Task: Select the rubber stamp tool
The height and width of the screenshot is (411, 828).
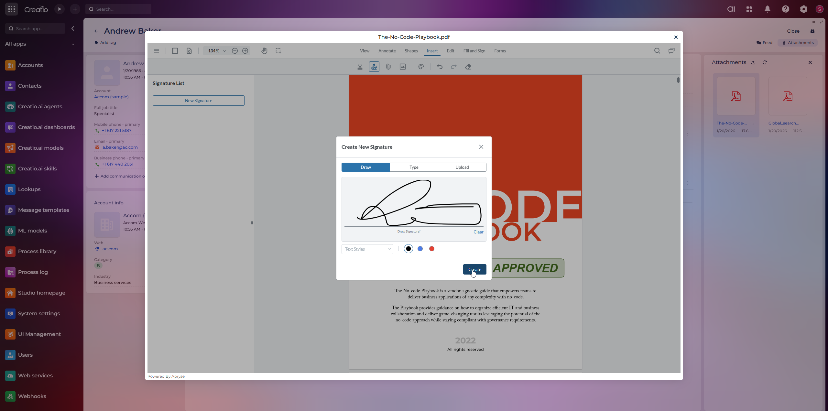Action: (x=360, y=67)
